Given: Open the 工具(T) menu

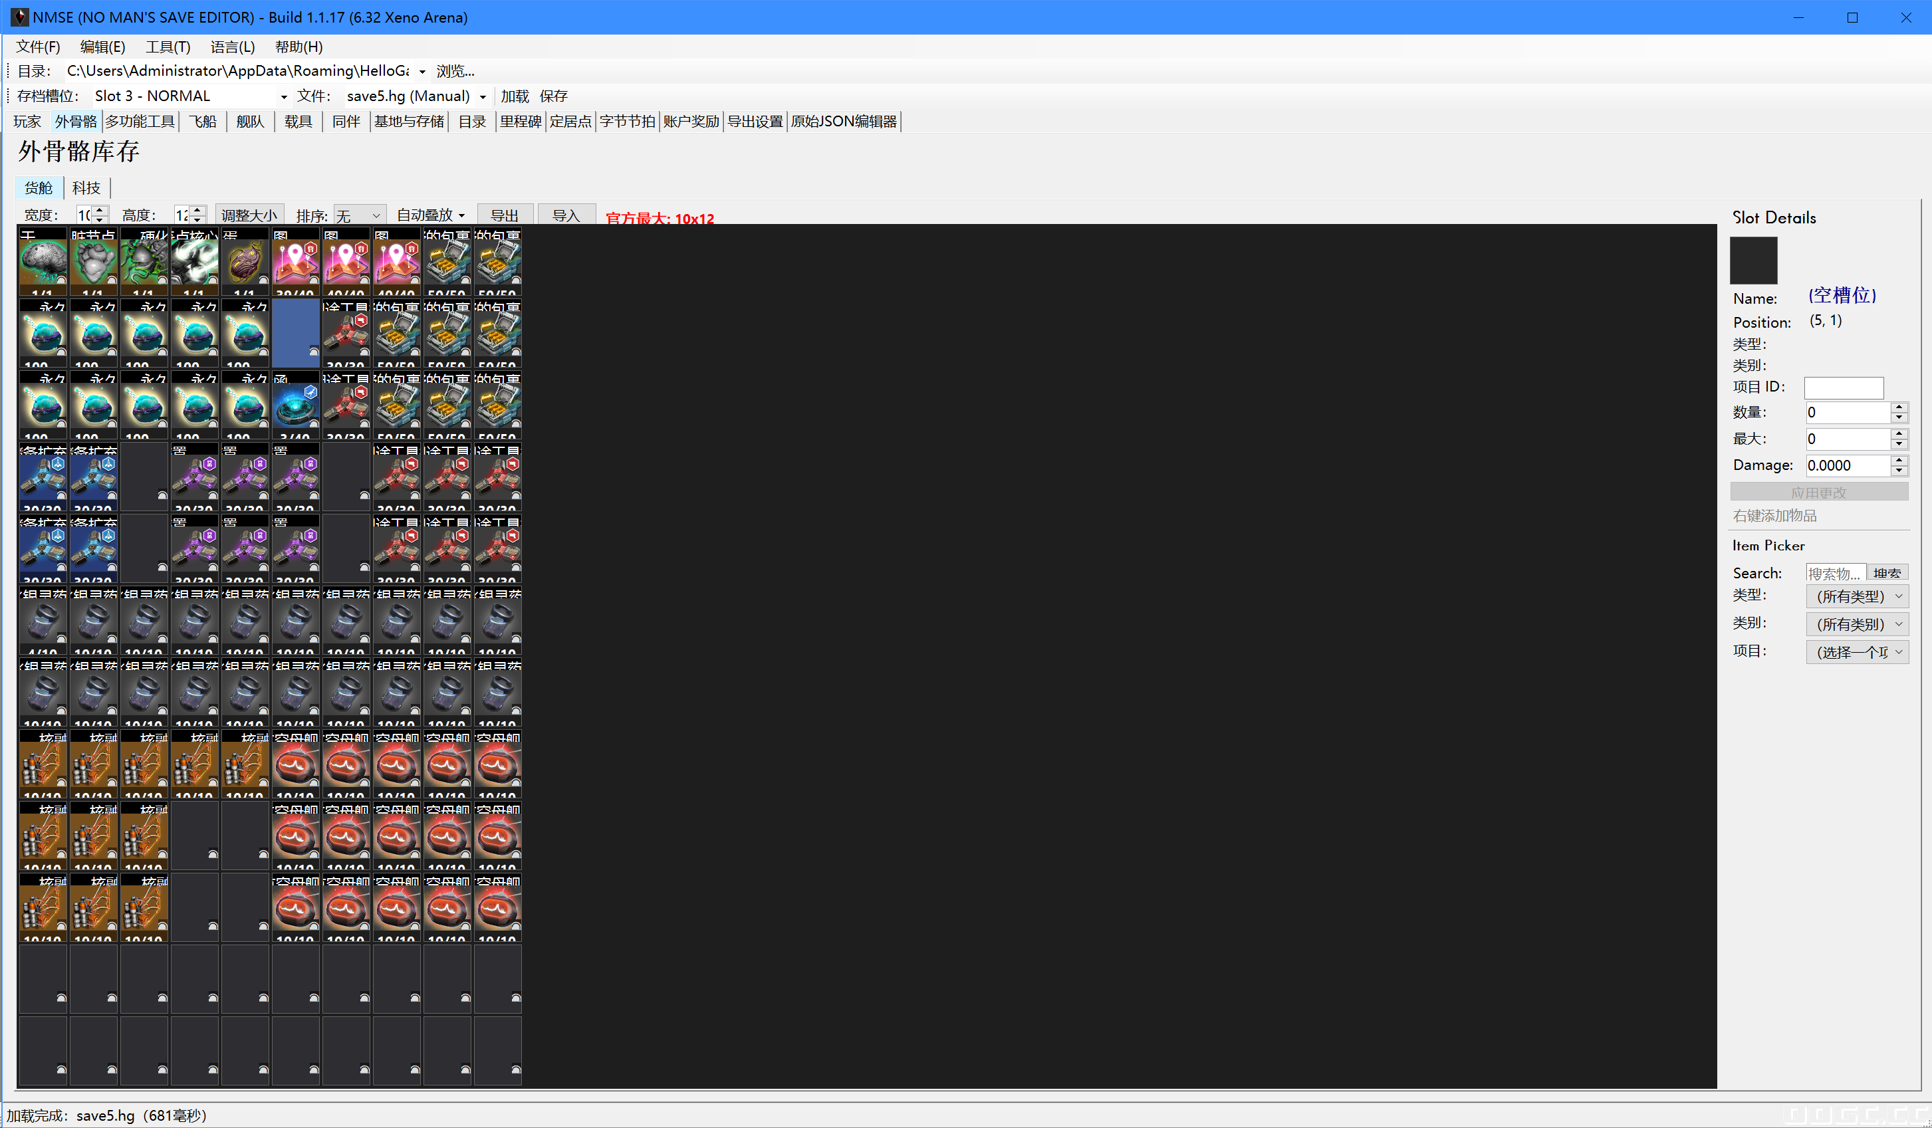Looking at the screenshot, I should [168, 47].
